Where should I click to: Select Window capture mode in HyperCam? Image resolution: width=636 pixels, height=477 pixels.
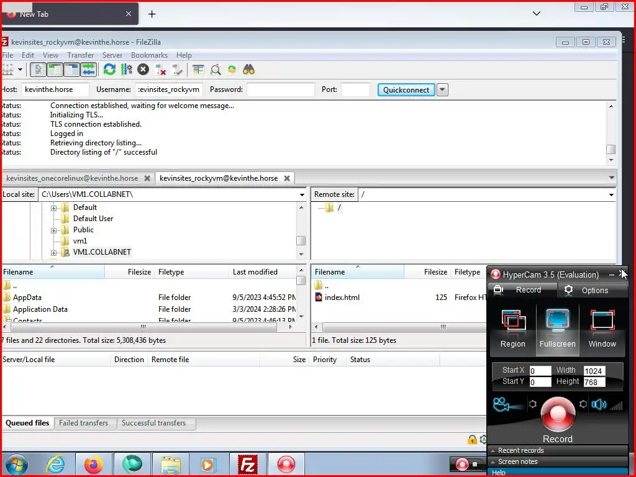coord(602,329)
